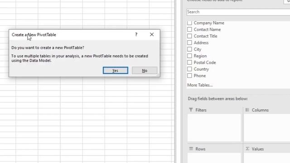Click inside the Columns drop area
This screenshot has width=290, height=163.
[267, 128]
